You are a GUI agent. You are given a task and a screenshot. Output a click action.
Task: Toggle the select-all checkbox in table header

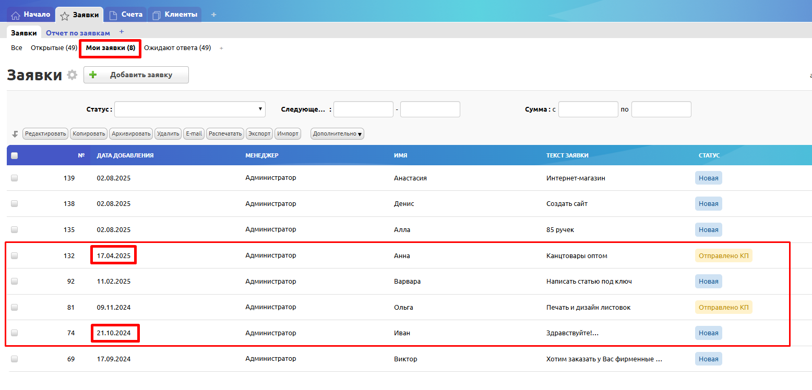coord(15,155)
